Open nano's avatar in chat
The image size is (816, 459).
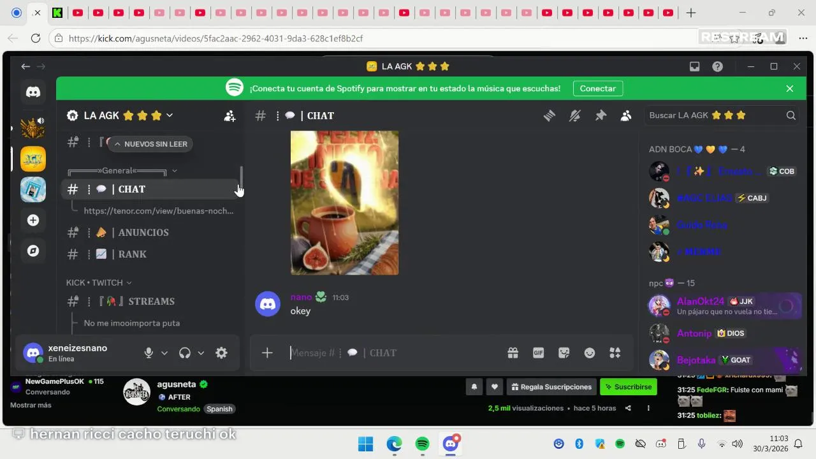[268, 303]
